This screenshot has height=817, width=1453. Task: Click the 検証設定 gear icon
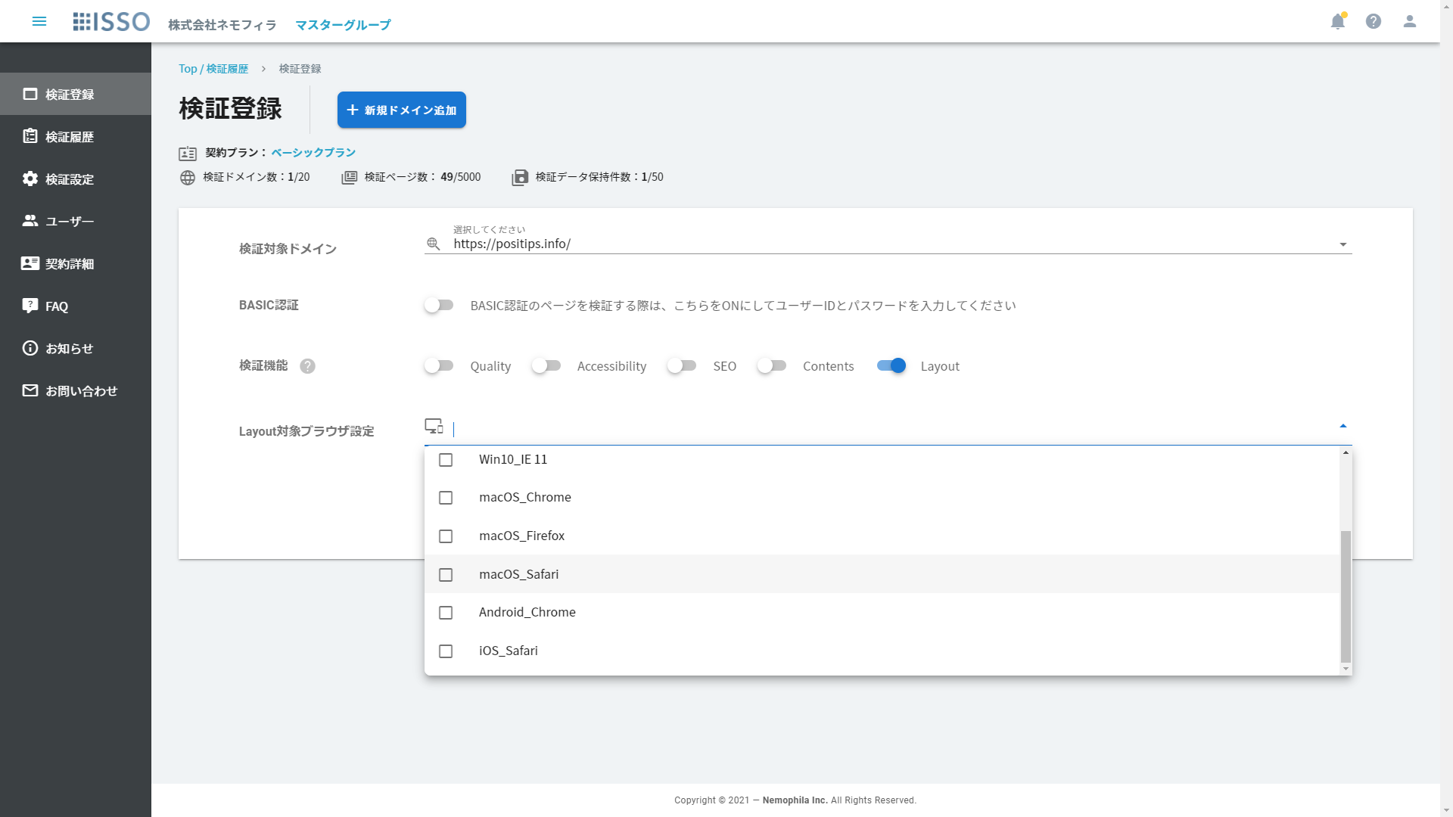click(30, 179)
